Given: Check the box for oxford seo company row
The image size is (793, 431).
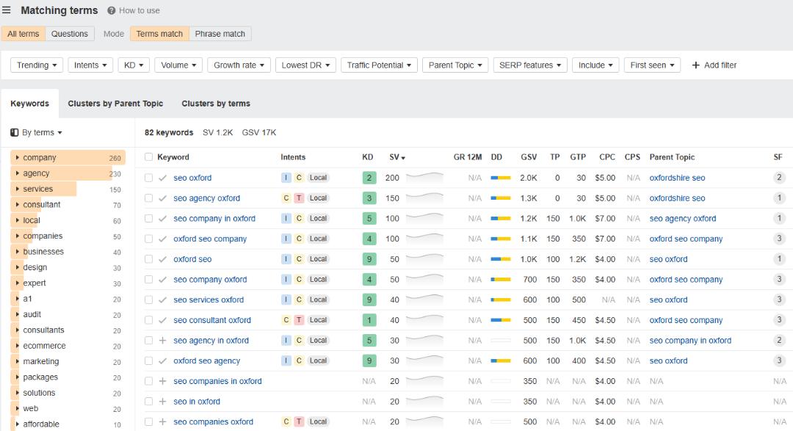Looking at the screenshot, I should 149,239.
